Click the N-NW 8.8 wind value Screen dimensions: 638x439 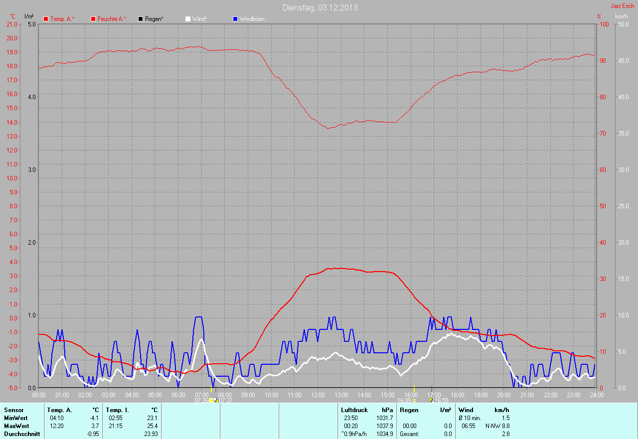(497, 426)
